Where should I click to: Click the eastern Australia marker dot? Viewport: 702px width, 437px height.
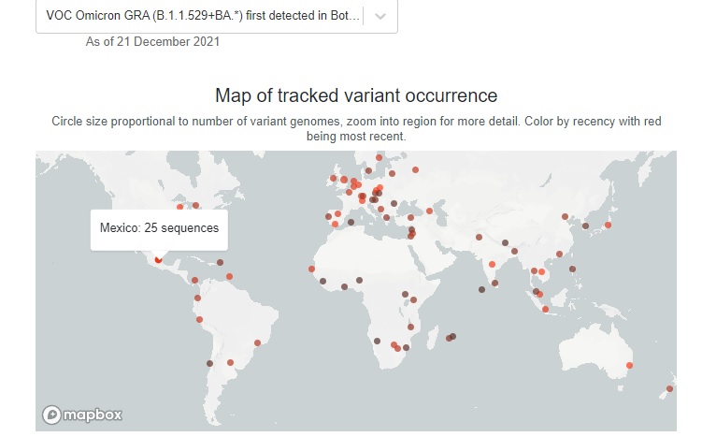(629, 366)
